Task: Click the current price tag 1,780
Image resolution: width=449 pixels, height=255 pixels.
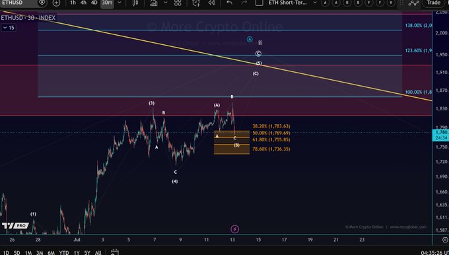Action: point(440,135)
